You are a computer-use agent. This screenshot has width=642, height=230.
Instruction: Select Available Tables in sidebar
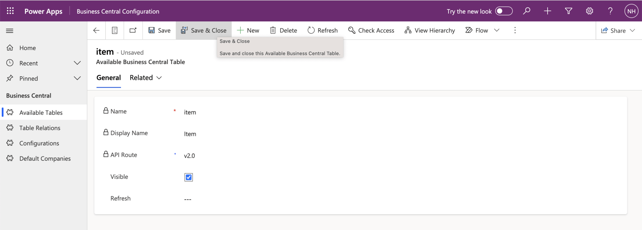(44, 112)
